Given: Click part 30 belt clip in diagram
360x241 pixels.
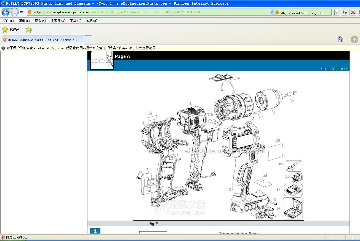Looking at the screenshot, I should tap(220, 78).
